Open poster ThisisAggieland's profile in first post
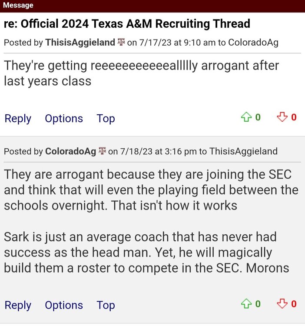Viewport: 305px width, 326px height. (x=80, y=43)
